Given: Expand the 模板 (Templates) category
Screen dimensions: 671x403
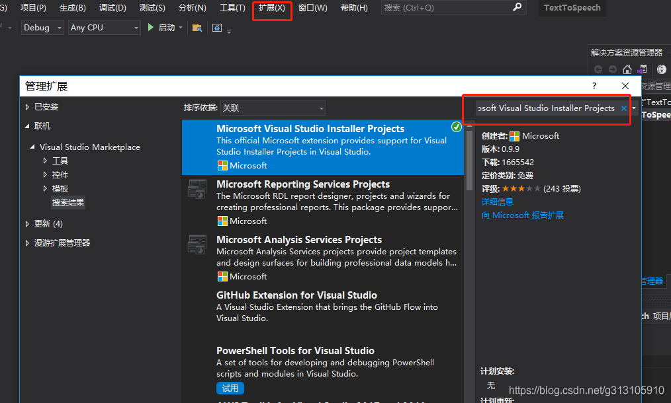Looking at the screenshot, I should point(45,188).
